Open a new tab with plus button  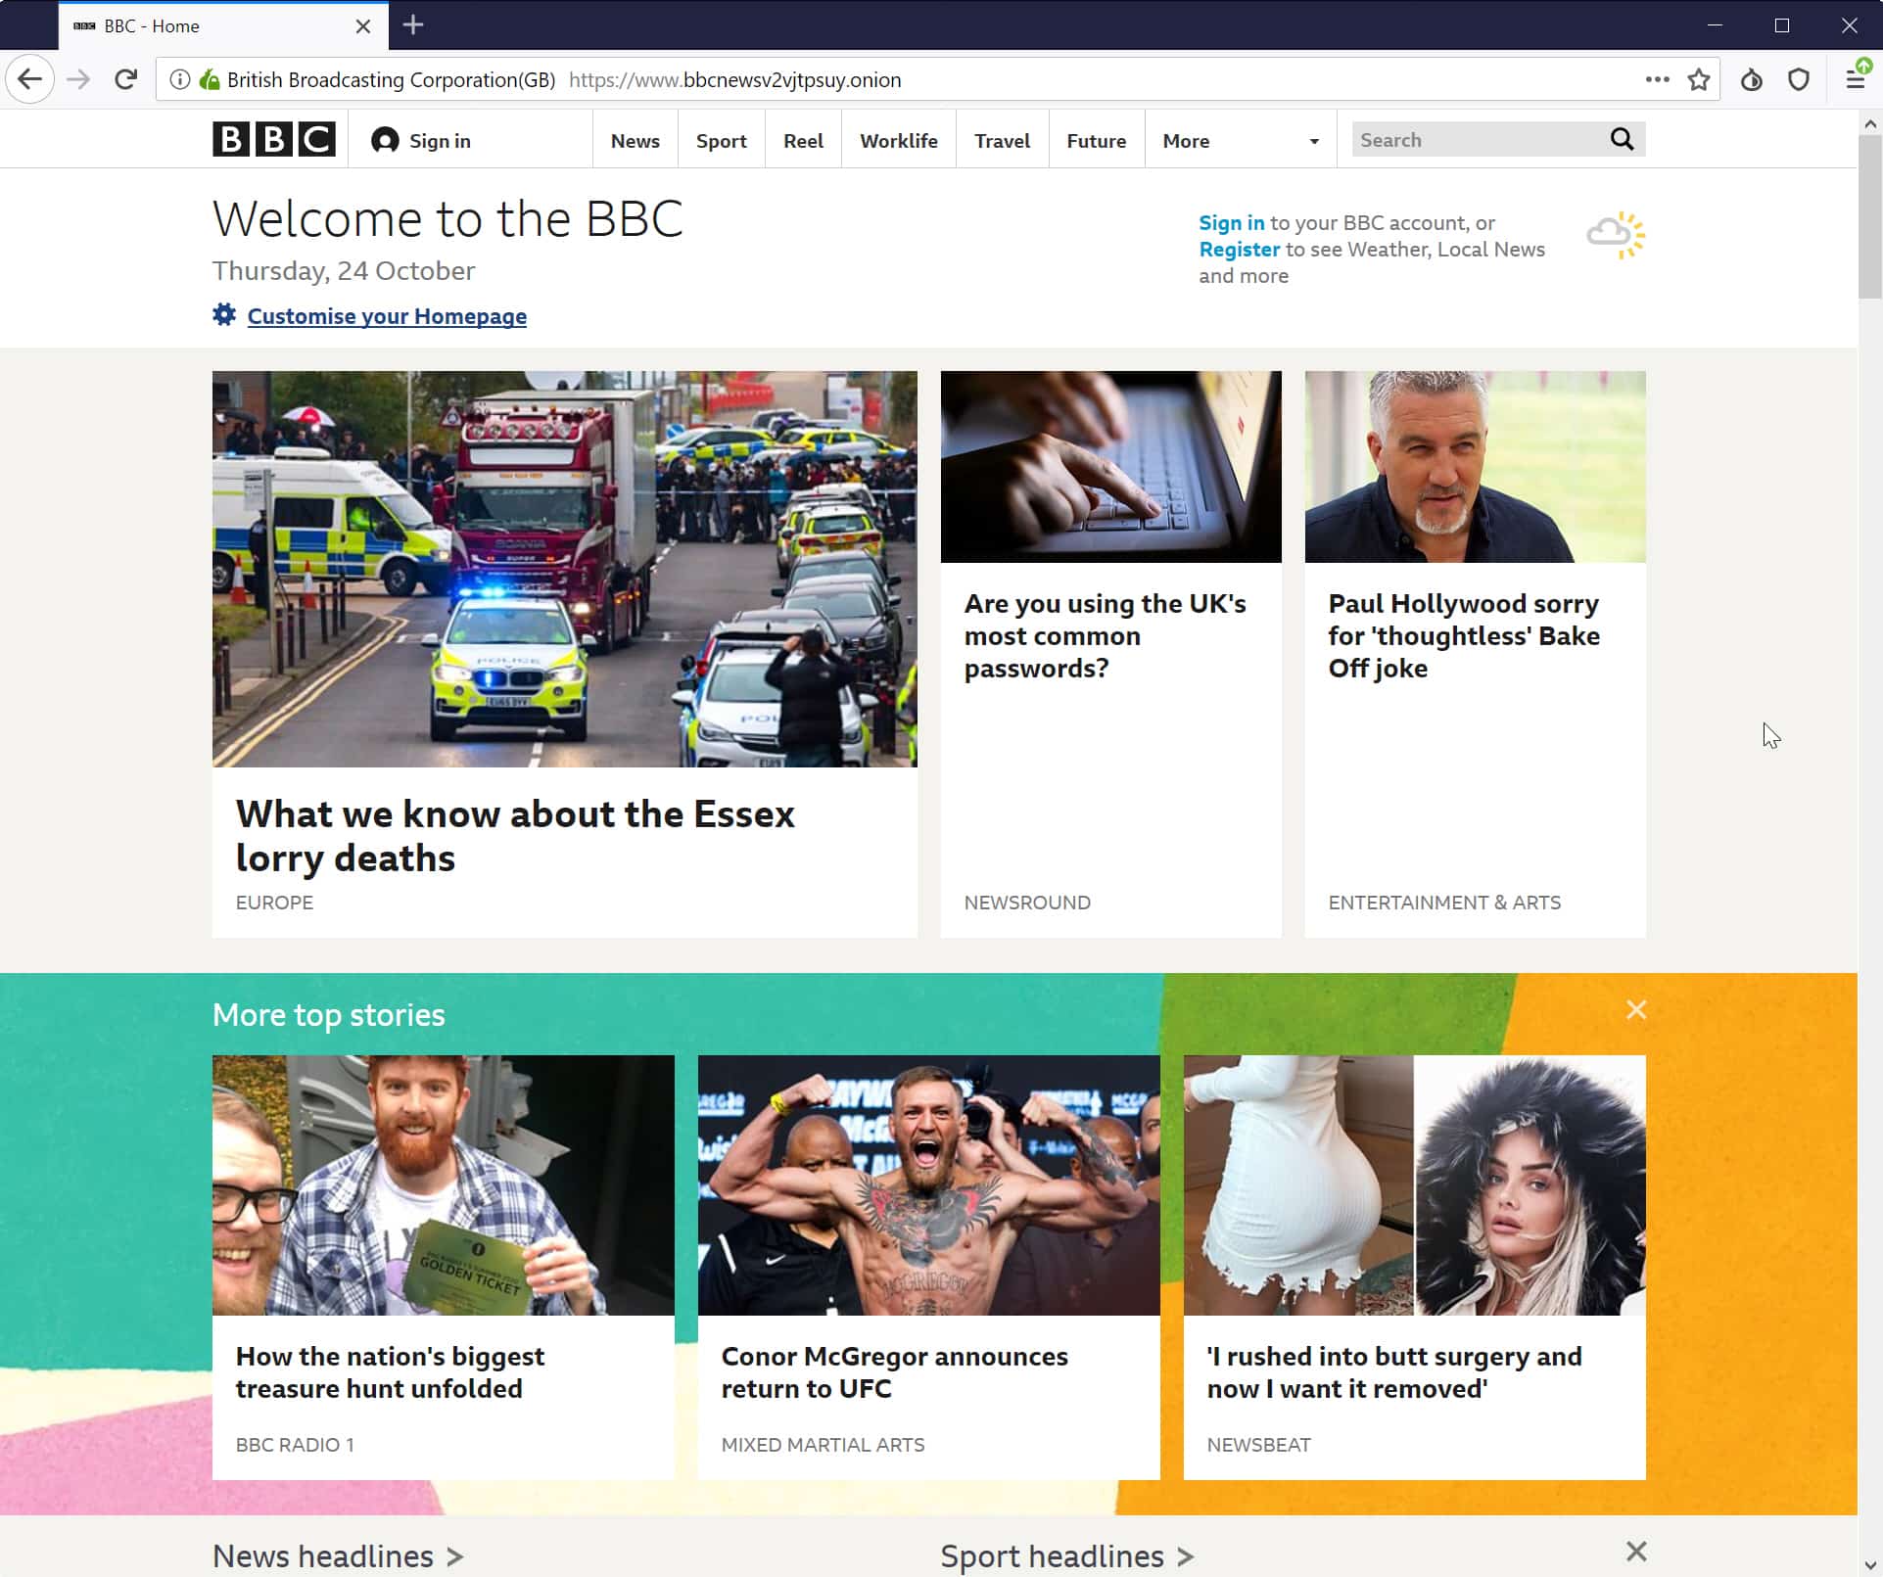(413, 24)
